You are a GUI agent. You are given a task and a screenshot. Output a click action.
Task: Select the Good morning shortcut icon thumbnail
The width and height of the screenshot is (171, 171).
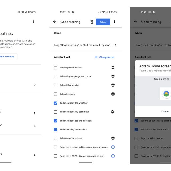click(x=166, y=94)
